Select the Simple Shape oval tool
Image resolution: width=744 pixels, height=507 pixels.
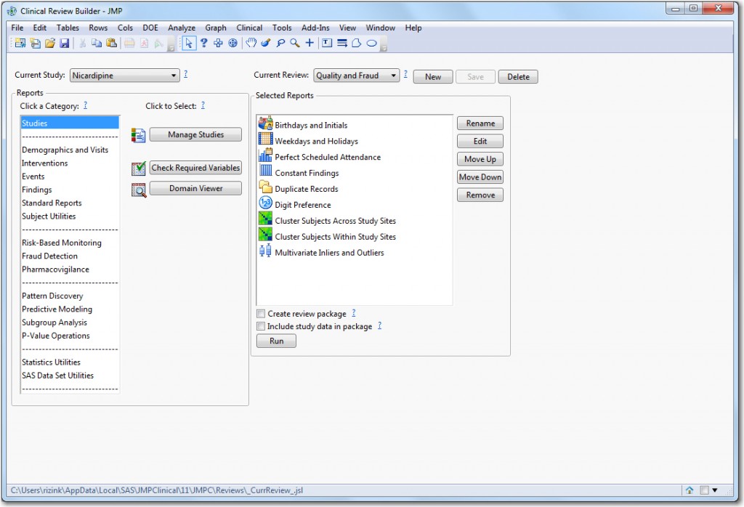pos(371,43)
